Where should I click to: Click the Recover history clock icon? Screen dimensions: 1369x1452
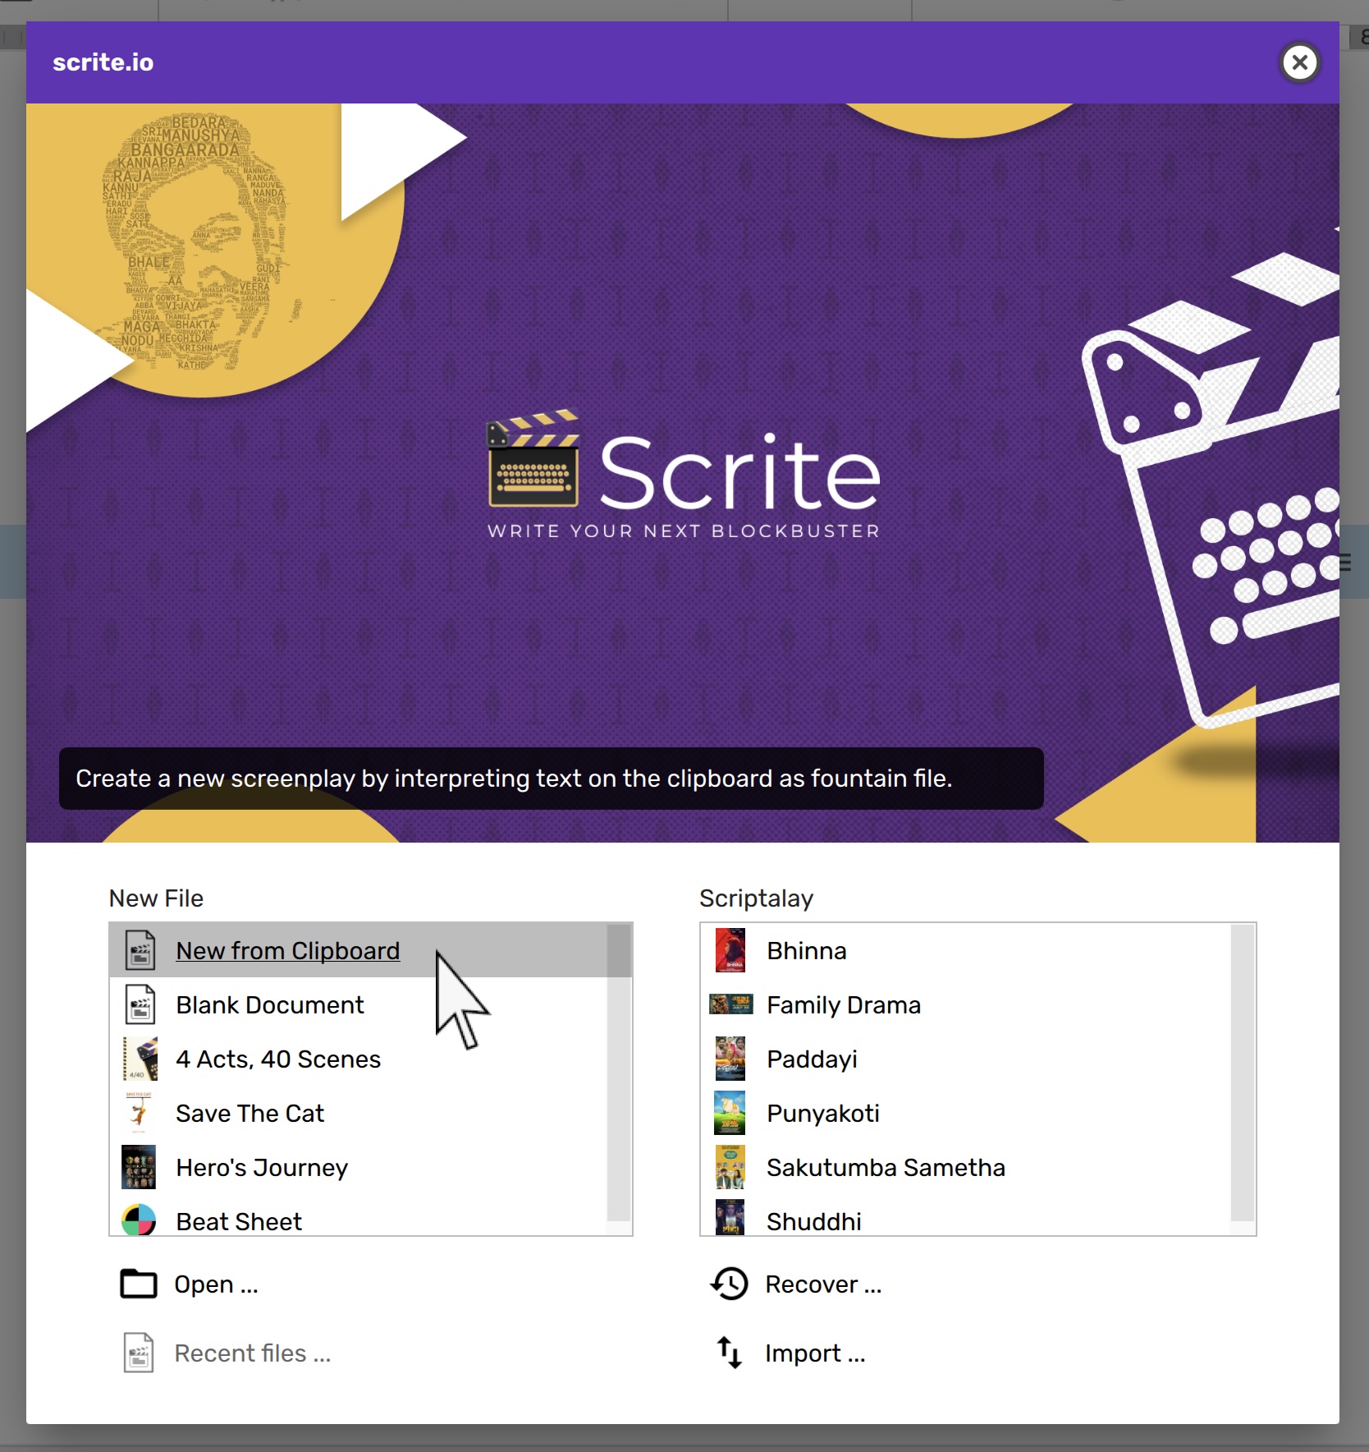pyautogui.click(x=729, y=1284)
